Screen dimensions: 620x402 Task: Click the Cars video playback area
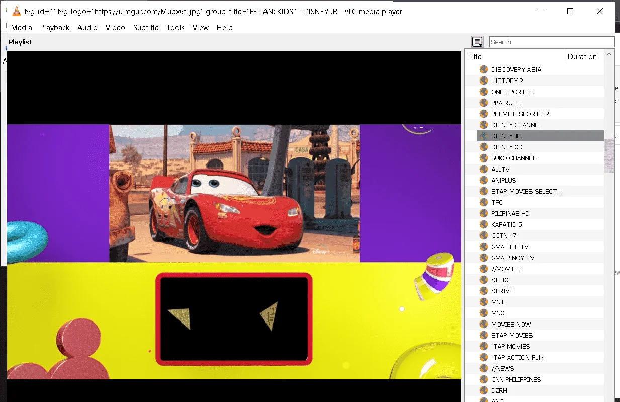234,193
